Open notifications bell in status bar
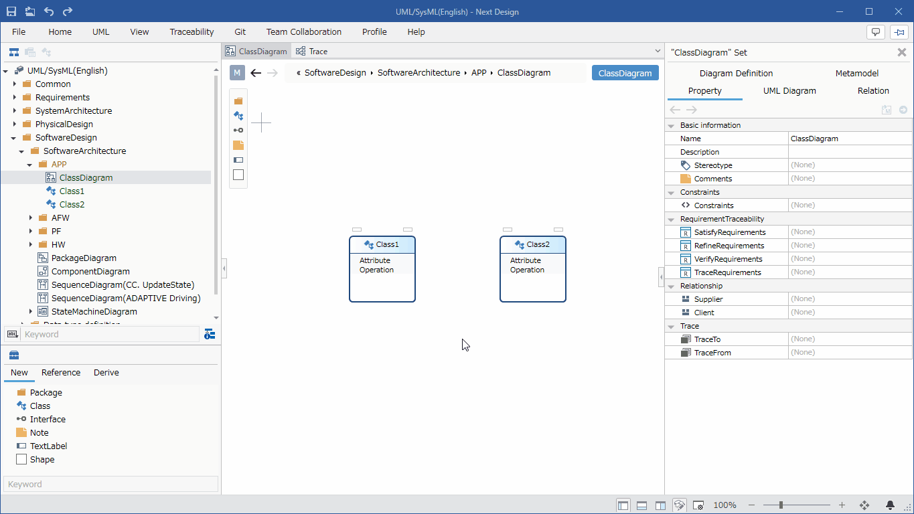Viewport: 914px width, 514px height. point(891,505)
